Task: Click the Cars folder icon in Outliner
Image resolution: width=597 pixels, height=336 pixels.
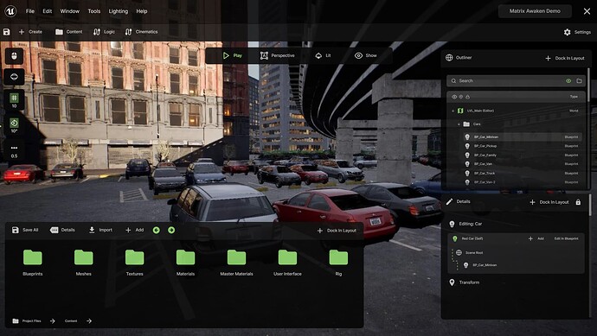Action: (x=466, y=124)
